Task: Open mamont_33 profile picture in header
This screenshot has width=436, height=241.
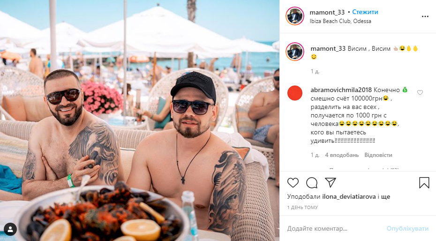Action: click(x=295, y=16)
